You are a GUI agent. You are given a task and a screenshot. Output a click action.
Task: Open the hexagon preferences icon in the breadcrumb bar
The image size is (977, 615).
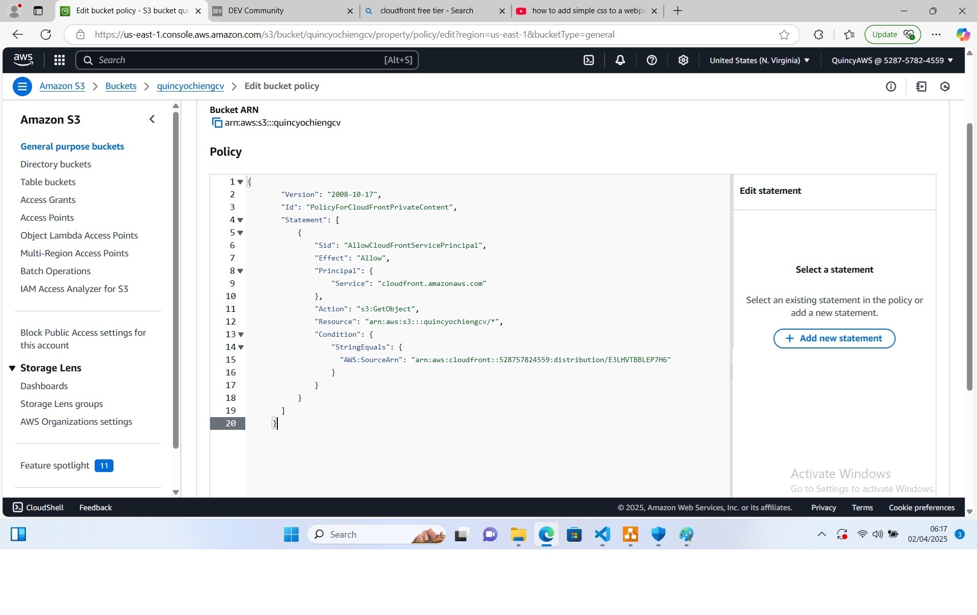click(945, 86)
